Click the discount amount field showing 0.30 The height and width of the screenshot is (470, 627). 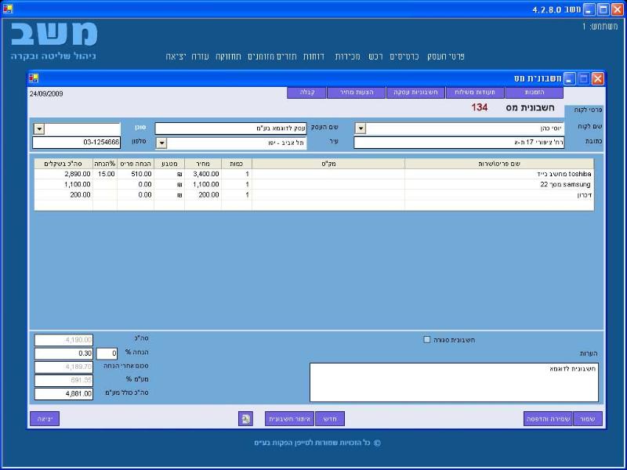63,353
